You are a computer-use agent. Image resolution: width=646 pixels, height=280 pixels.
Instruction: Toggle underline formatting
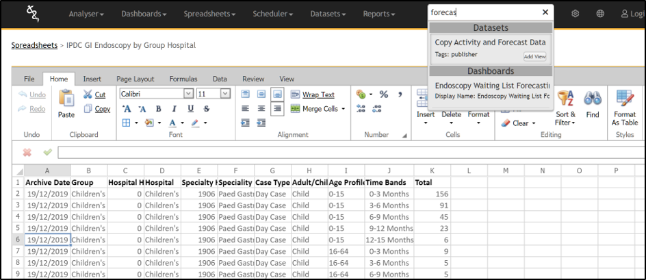click(x=191, y=109)
